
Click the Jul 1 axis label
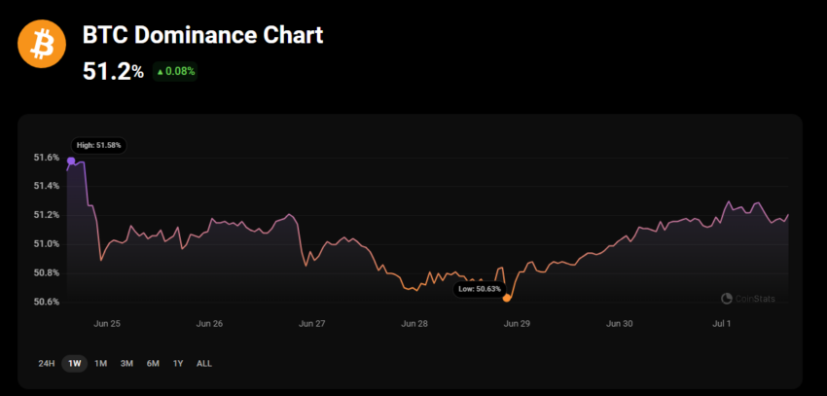[x=722, y=323]
